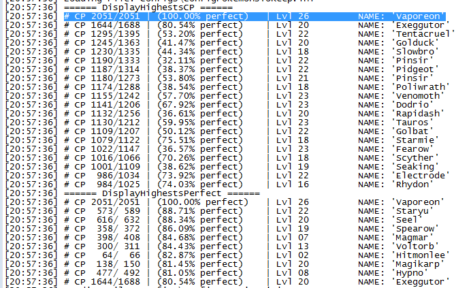Click the name 'Tentacruel'
Screen dimensions: 471x288
[x=423, y=34]
